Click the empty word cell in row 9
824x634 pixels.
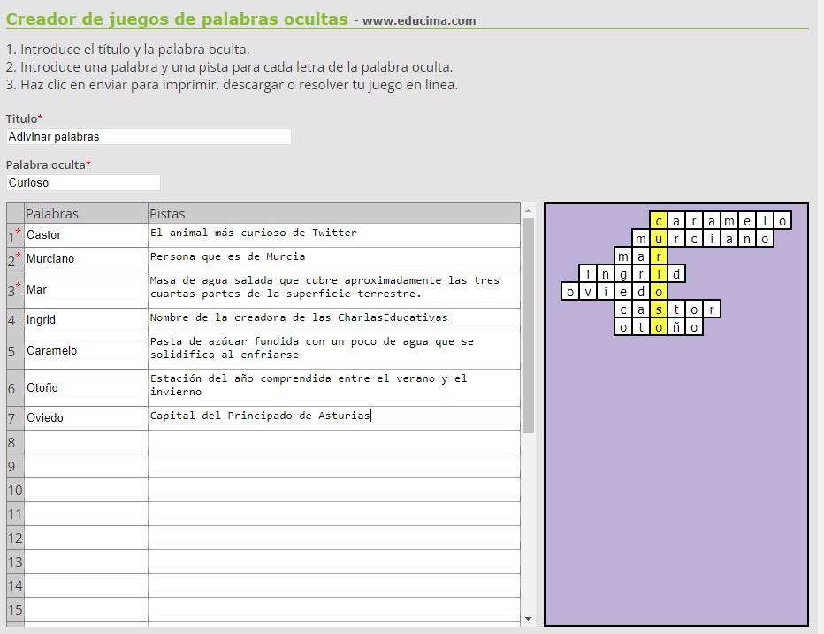click(86, 466)
